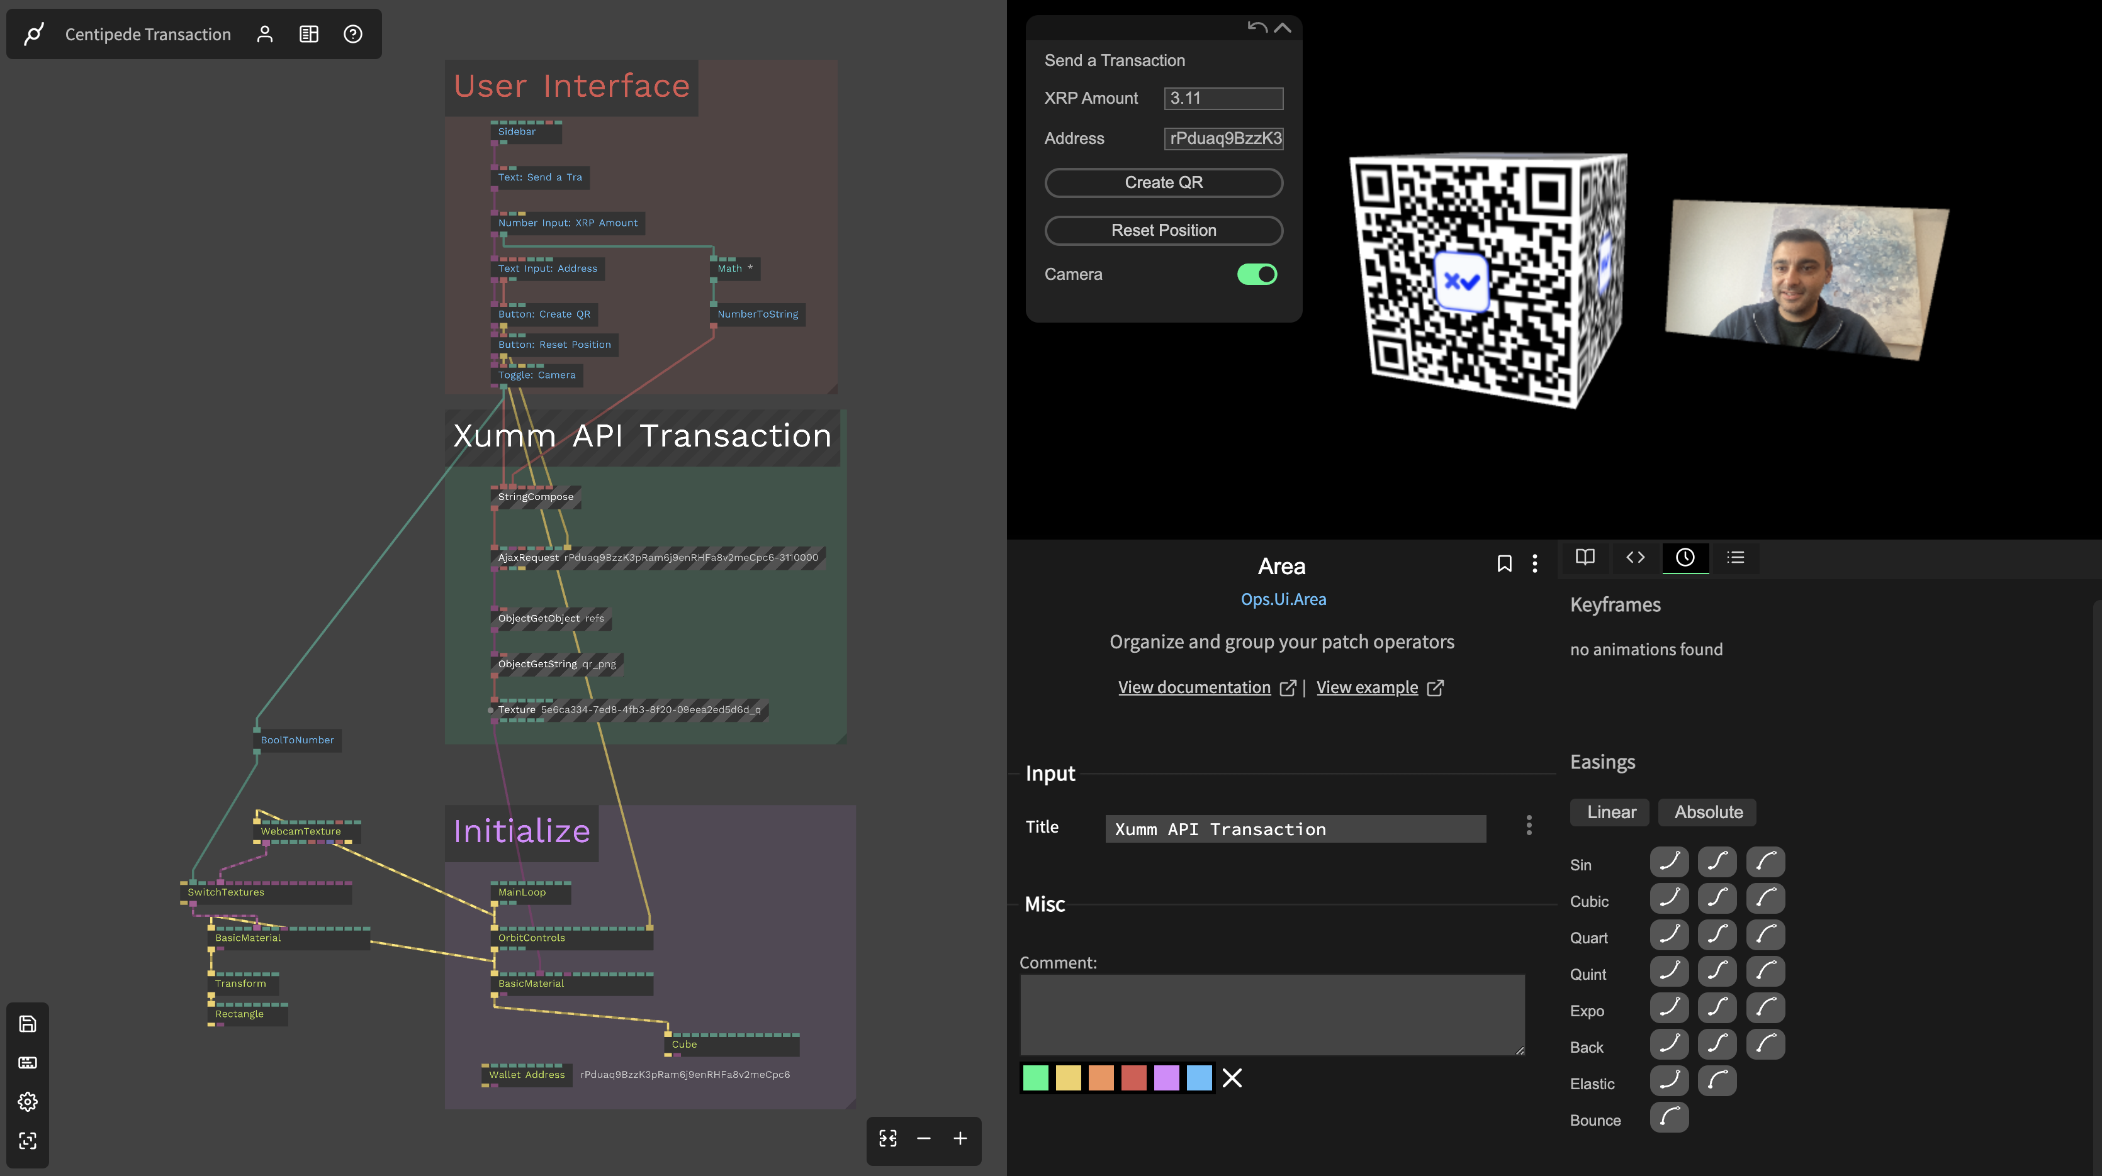The image size is (2102, 1176).
Task: Open the help question mark icon
Action: 352,34
